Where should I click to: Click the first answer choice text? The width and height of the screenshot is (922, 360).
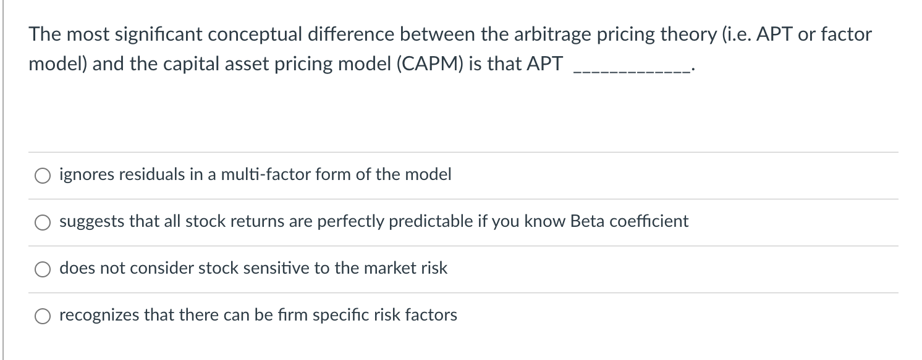tap(255, 174)
